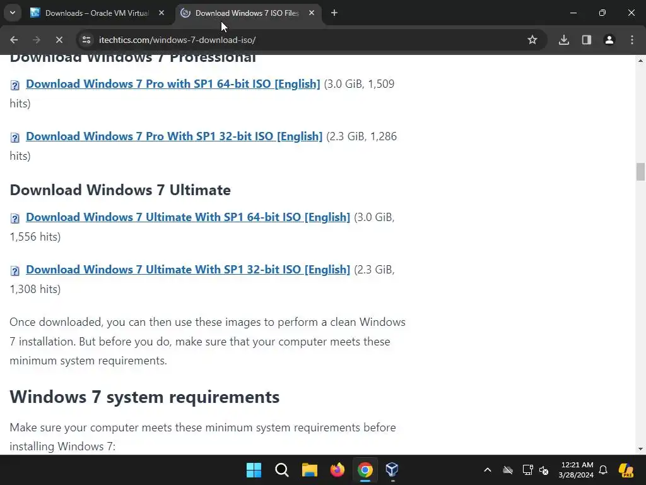646x485 pixels.
Task: Go forward to next page
Action: point(36,40)
